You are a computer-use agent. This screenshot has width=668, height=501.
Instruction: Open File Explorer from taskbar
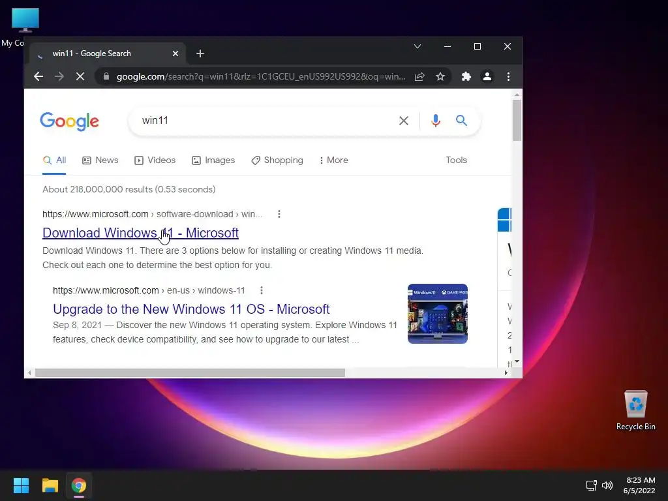pyautogui.click(x=50, y=485)
